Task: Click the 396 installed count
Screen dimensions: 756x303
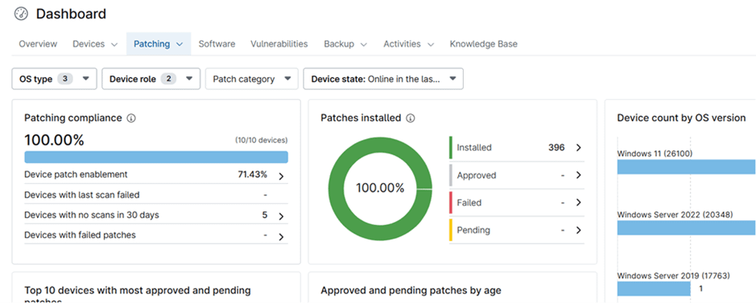Action: click(x=556, y=148)
